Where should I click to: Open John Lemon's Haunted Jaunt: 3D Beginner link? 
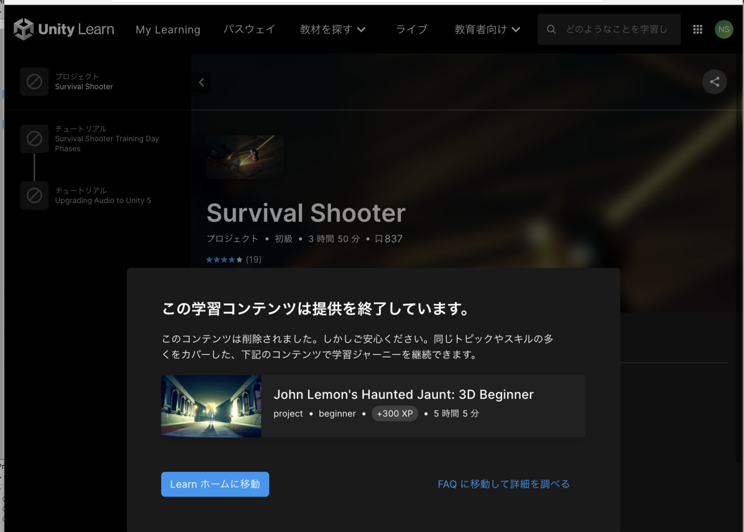pos(404,395)
